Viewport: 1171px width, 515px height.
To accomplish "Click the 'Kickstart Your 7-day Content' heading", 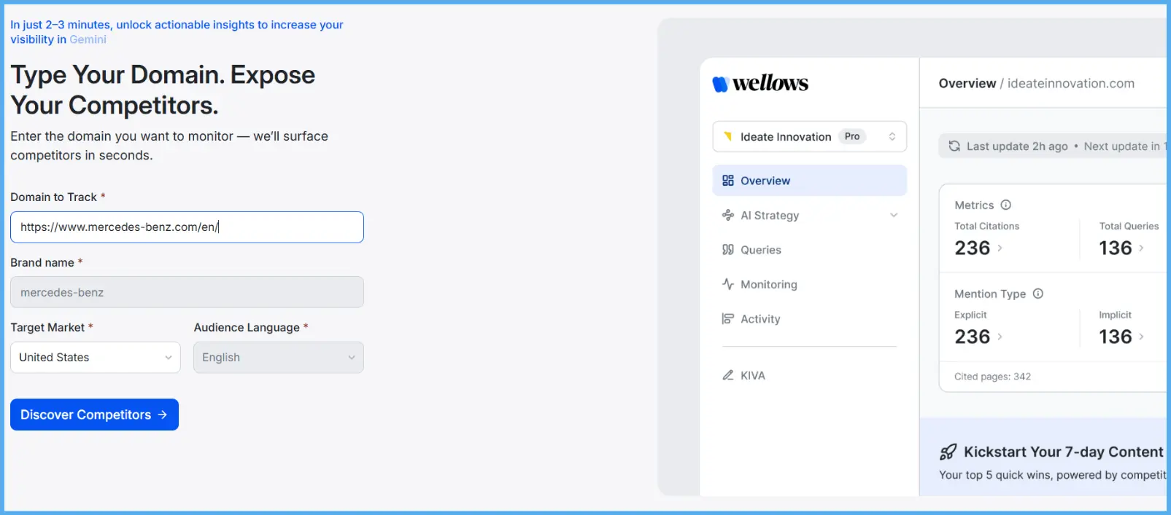I will pyautogui.click(x=1063, y=452).
